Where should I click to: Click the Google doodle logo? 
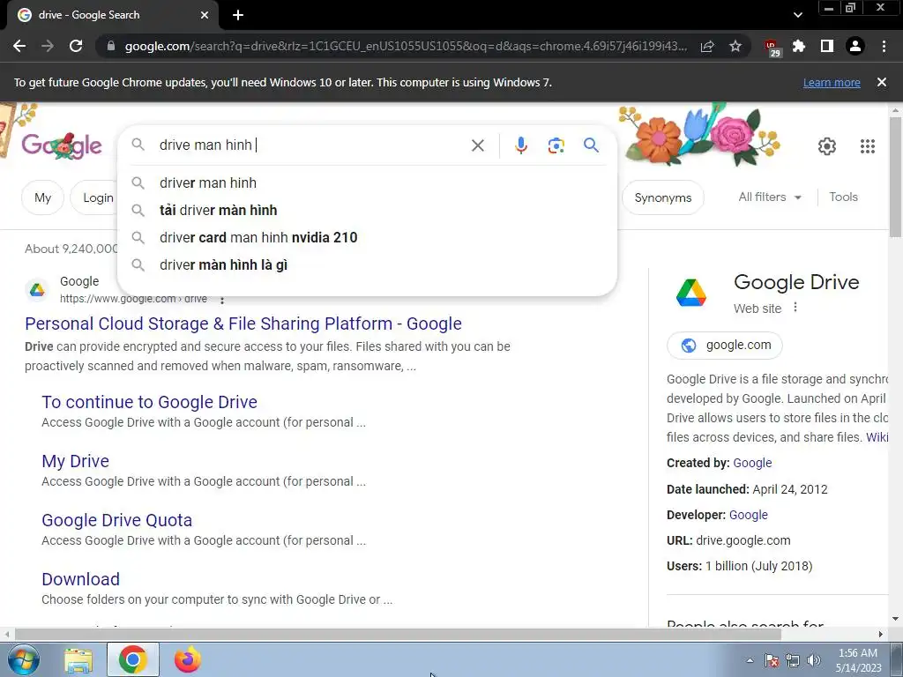click(62, 145)
